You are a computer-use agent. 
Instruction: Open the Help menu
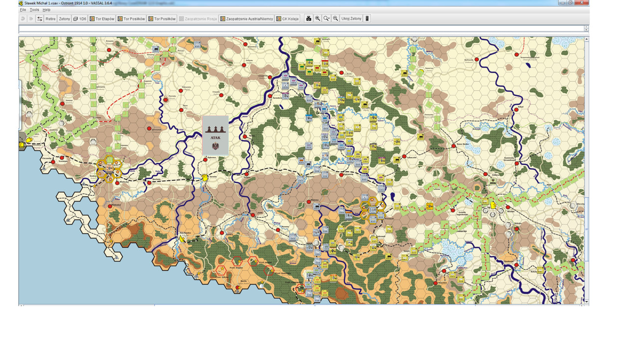[x=47, y=10]
